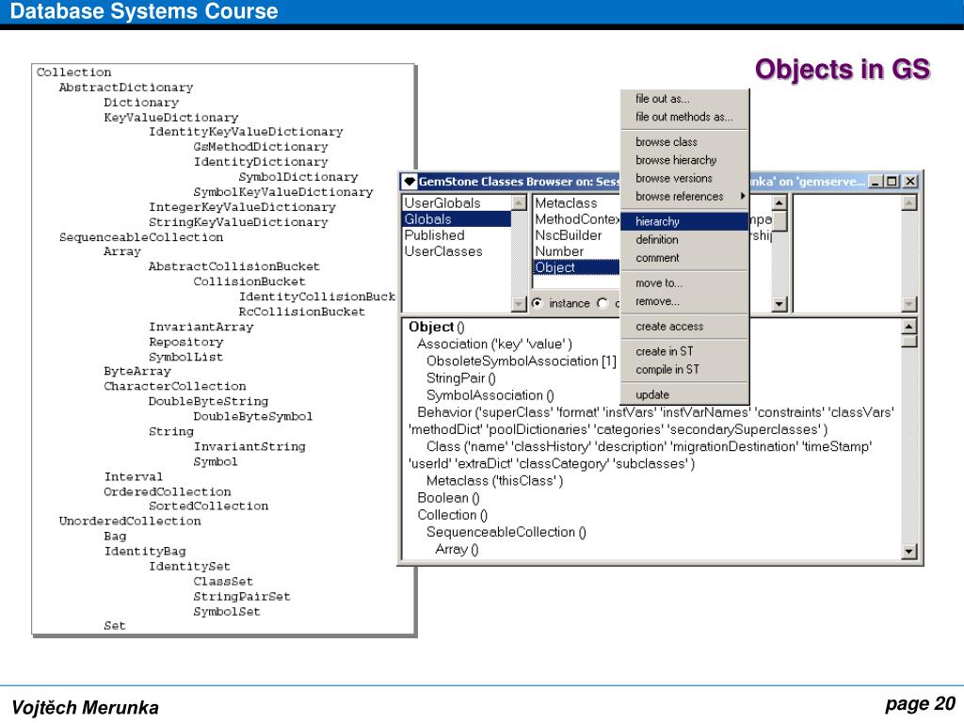This screenshot has width=964, height=723.
Task: Choose 'file out methods as...' menu entry
Action: [683, 117]
